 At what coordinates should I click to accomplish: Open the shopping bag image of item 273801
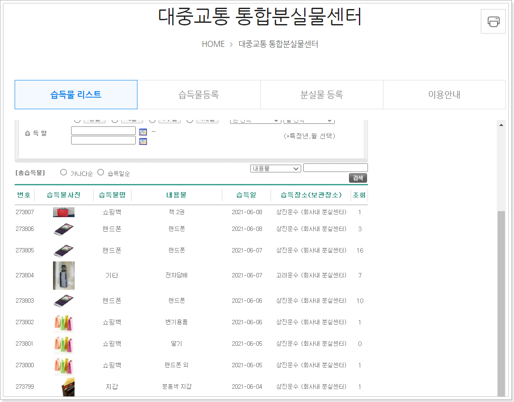point(63,344)
